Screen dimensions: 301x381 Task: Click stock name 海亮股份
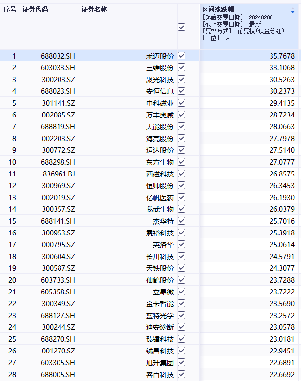(160, 139)
